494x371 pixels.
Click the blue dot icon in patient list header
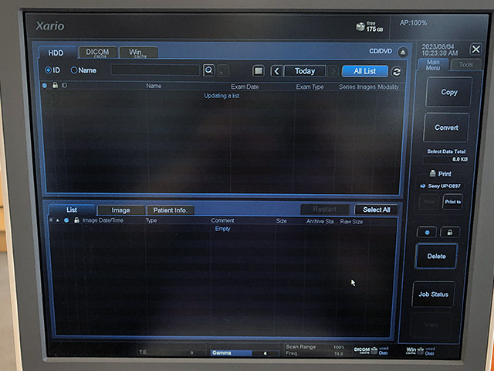pyautogui.click(x=45, y=85)
